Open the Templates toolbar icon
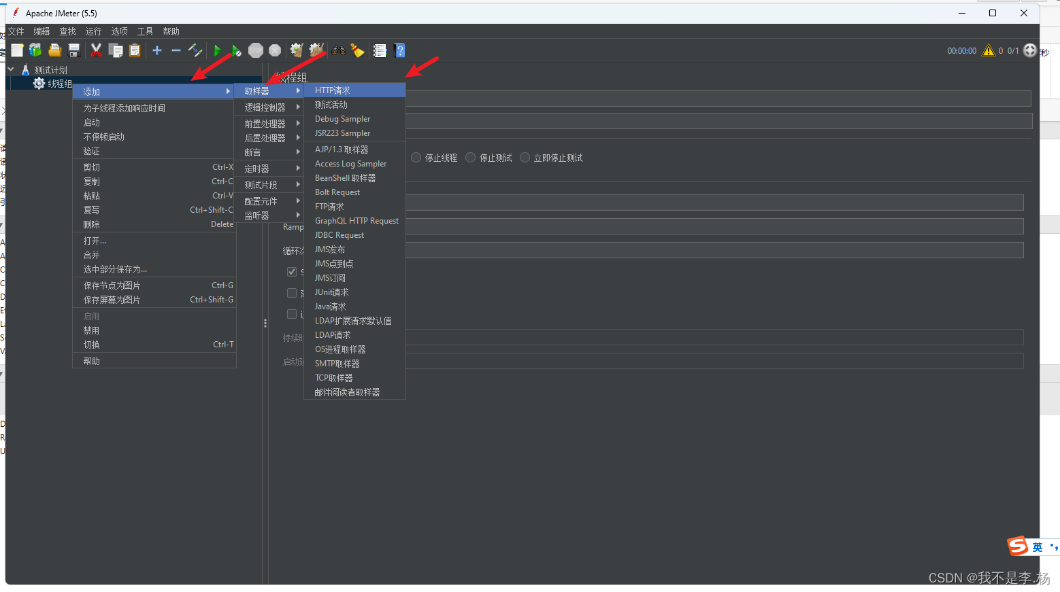This screenshot has height=592, width=1060. pyautogui.click(x=35, y=50)
